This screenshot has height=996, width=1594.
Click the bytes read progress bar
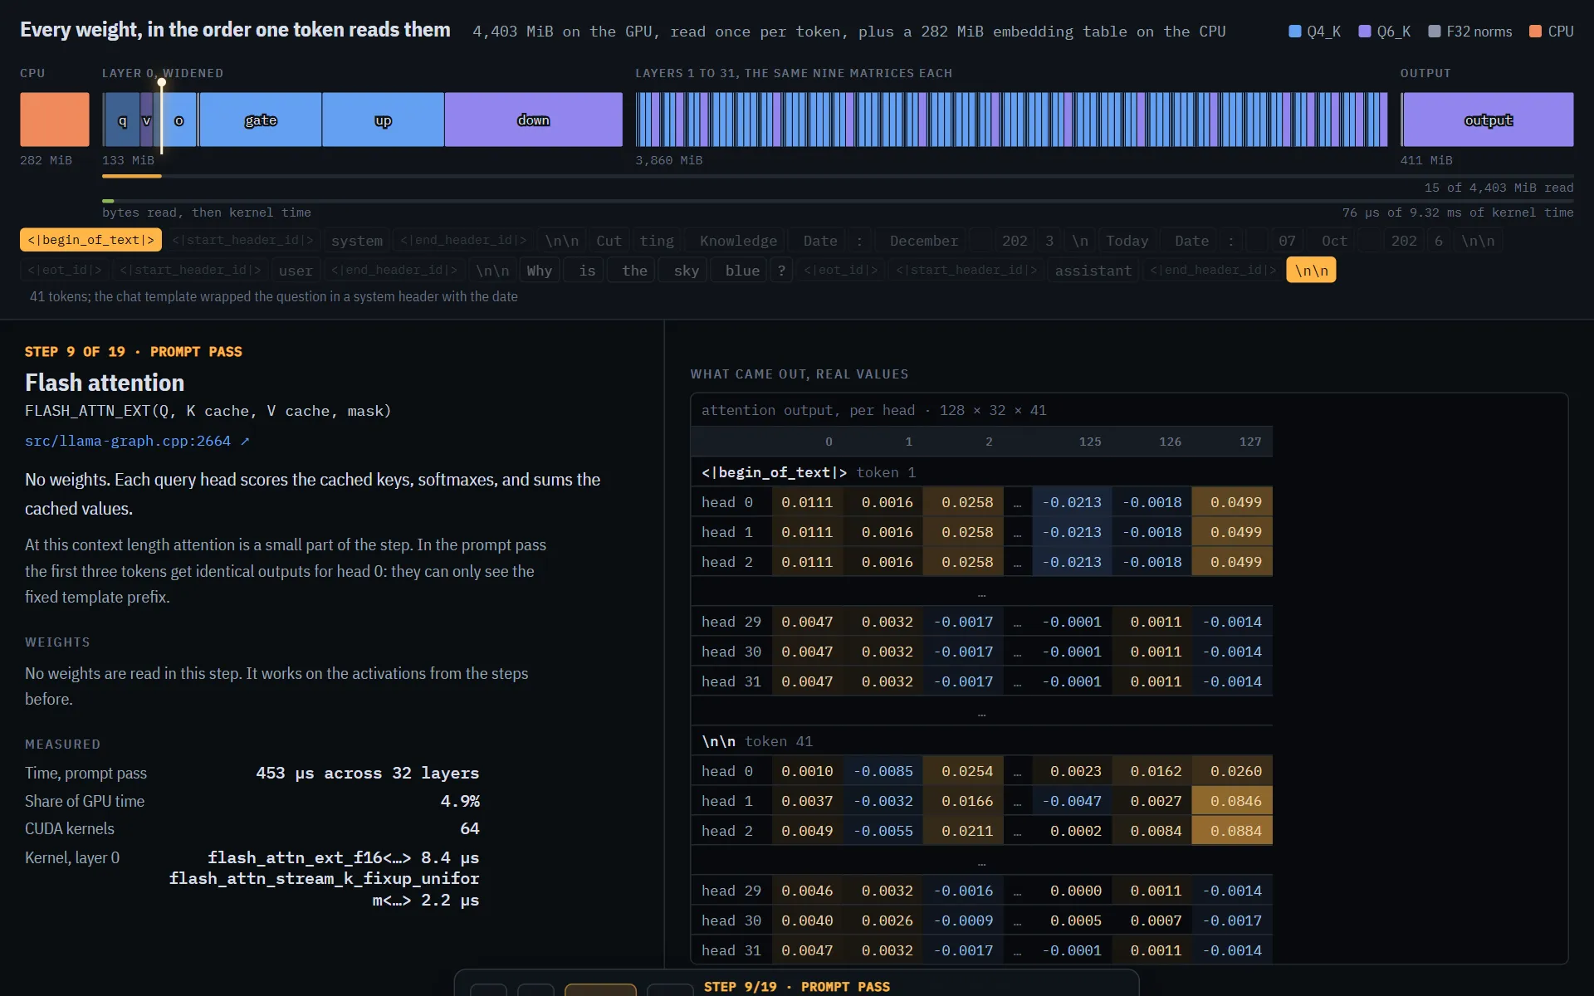pyautogui.click(x=838, y=176)
